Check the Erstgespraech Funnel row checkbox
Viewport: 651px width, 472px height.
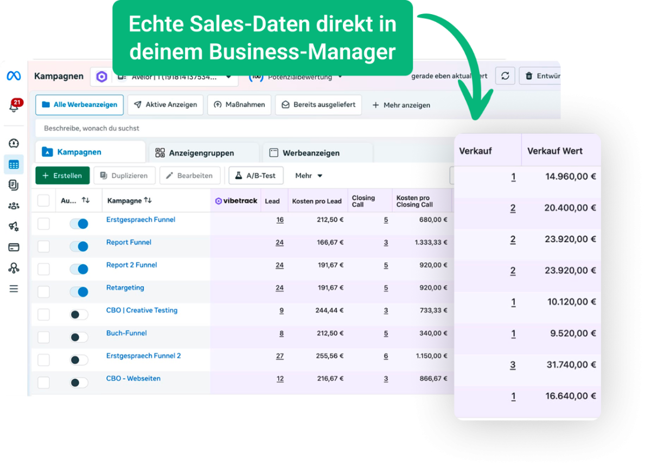[43, 224]
